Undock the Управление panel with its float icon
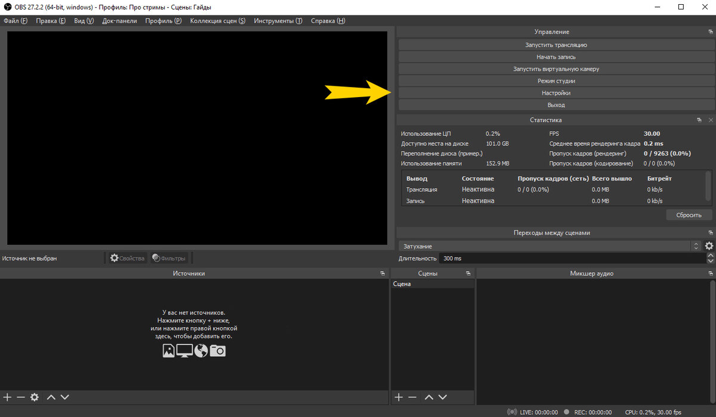 (x=710, y=32)
